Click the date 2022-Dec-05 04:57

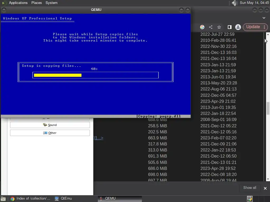(x=218, y=95)
